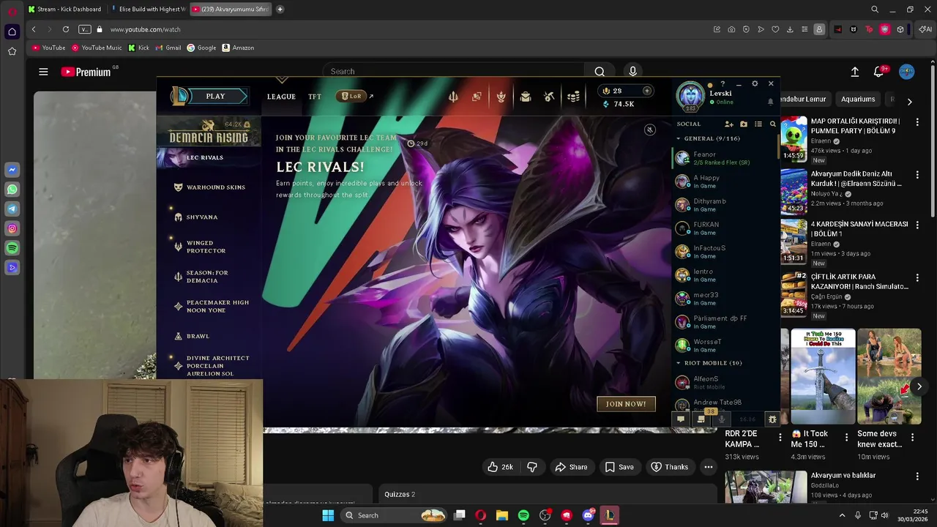The width and height of the screenshot is (937, 527).
Task: Open the Collection cards icon in League client
Action: coord(477,97)
